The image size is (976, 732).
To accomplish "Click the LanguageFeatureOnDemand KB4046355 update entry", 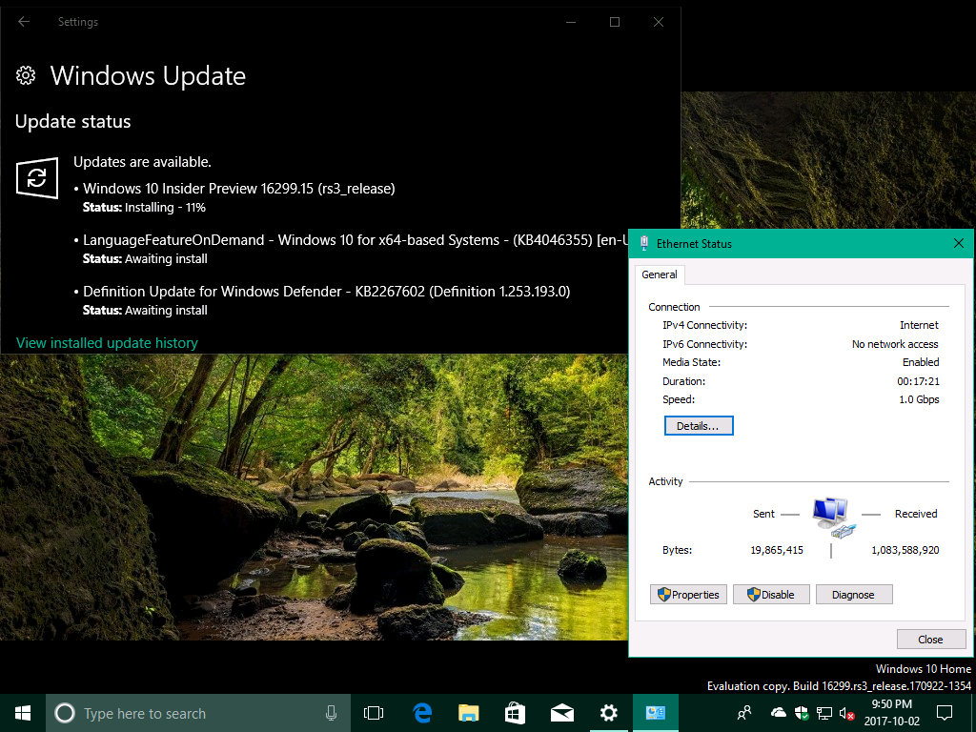I will [x=356, y=240].
